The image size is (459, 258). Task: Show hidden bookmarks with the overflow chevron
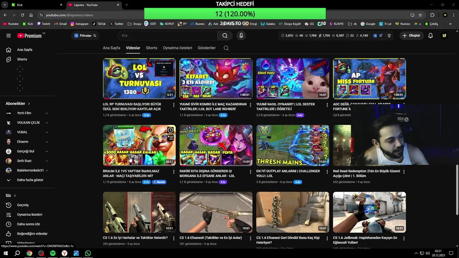click(450, 24)
